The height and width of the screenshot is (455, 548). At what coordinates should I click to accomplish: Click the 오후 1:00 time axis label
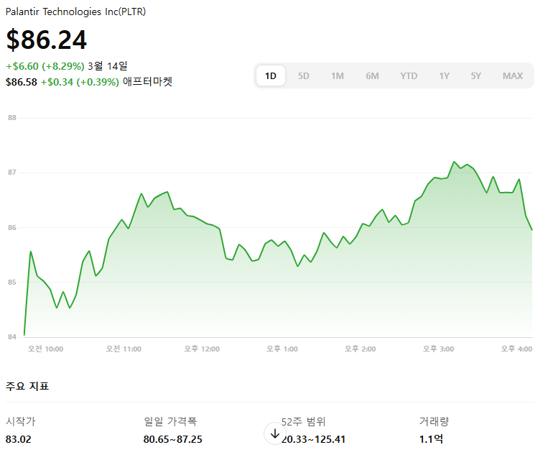point(282,349)
